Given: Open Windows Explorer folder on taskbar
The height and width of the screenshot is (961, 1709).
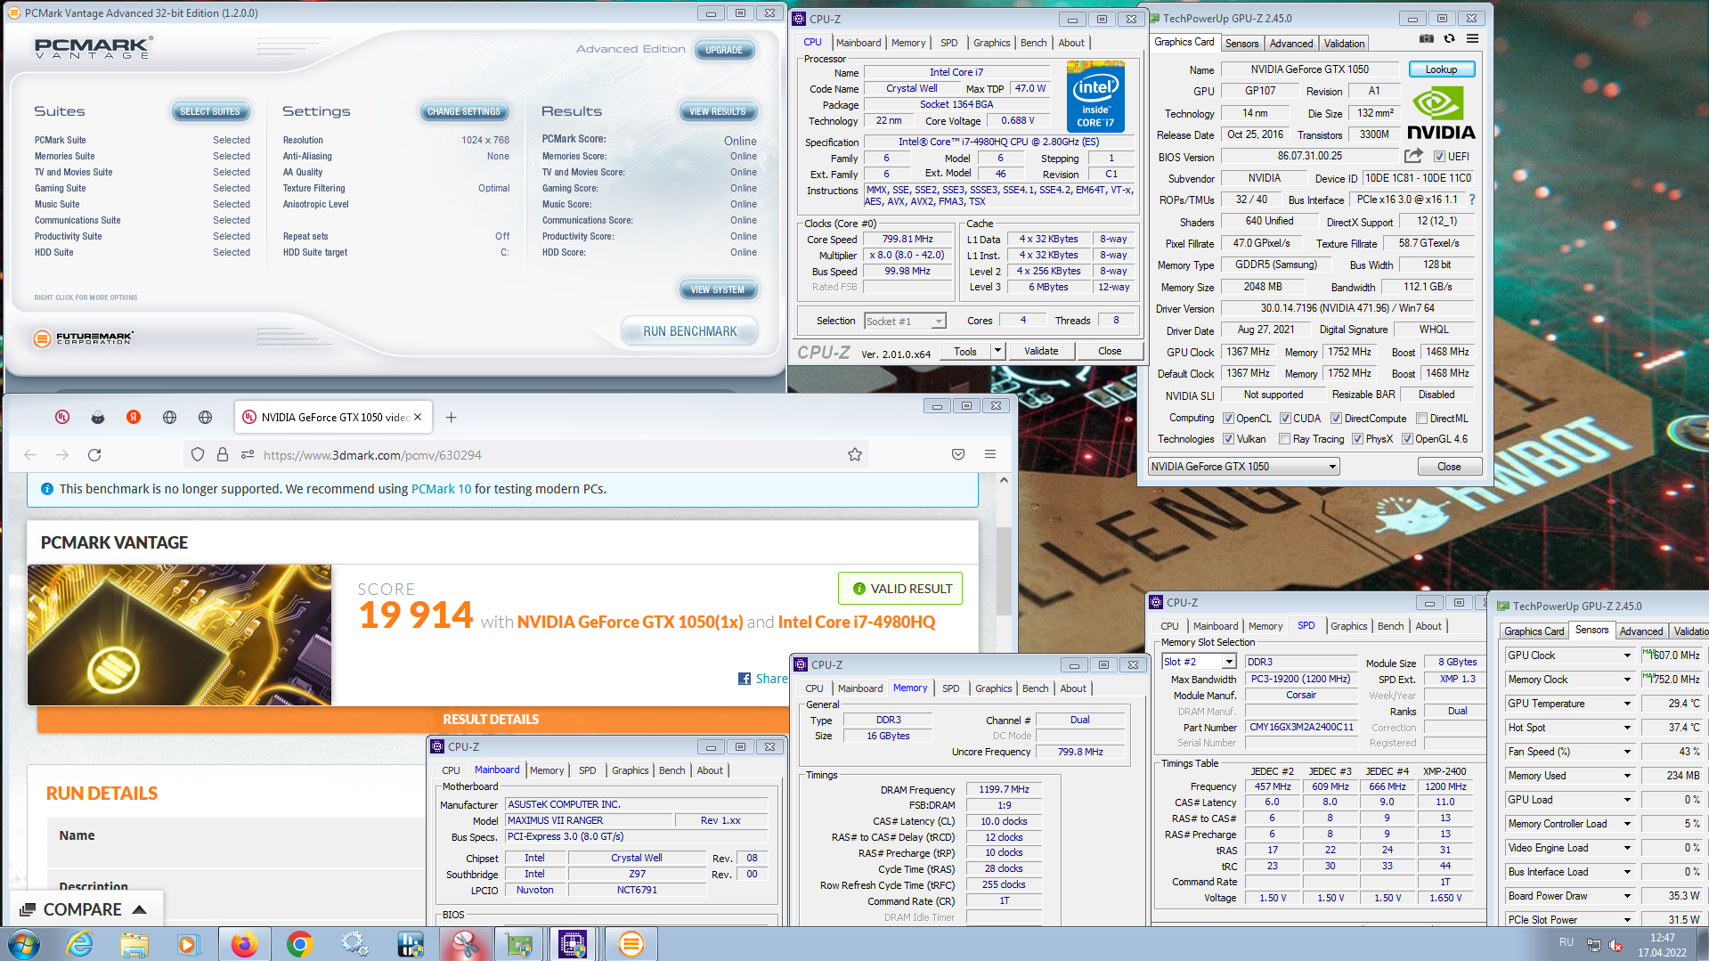Looking at the screenshot, I should pyautogui.click(x=134, y=944).
